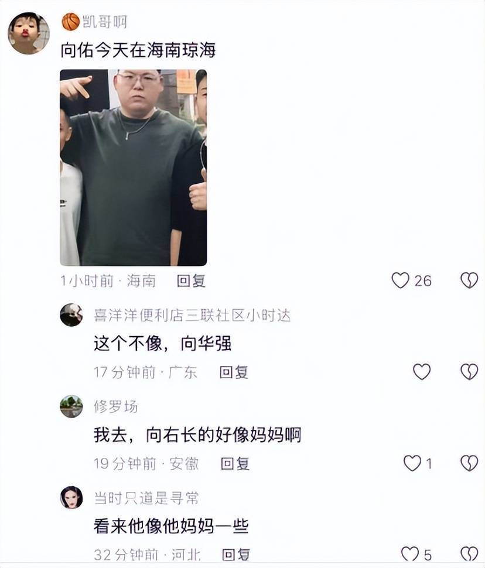
Task: Dislike the 这个不像，向华强 reply
Action: 469,372
